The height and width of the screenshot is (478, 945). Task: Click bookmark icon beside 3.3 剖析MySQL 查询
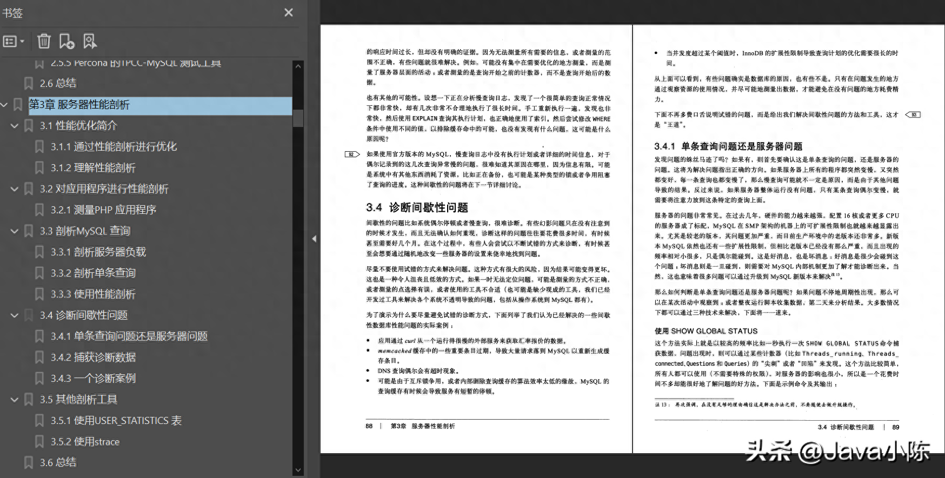pos(29,231)
